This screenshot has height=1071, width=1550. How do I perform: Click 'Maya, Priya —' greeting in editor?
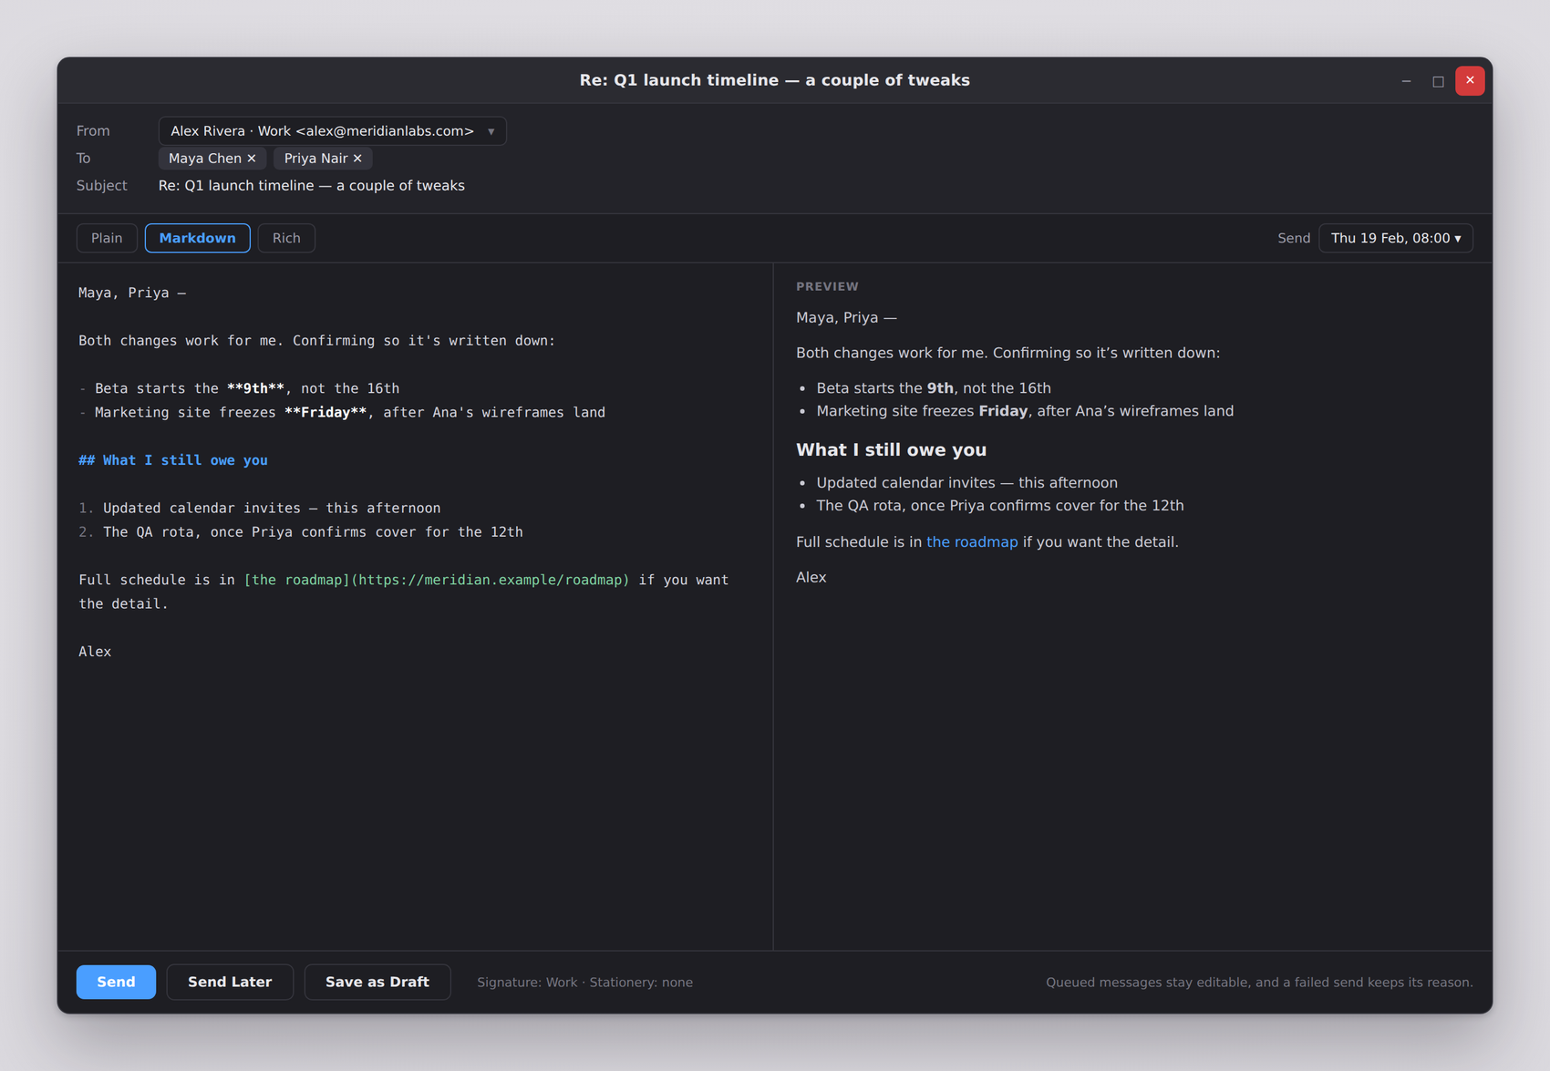pos(132,293)
